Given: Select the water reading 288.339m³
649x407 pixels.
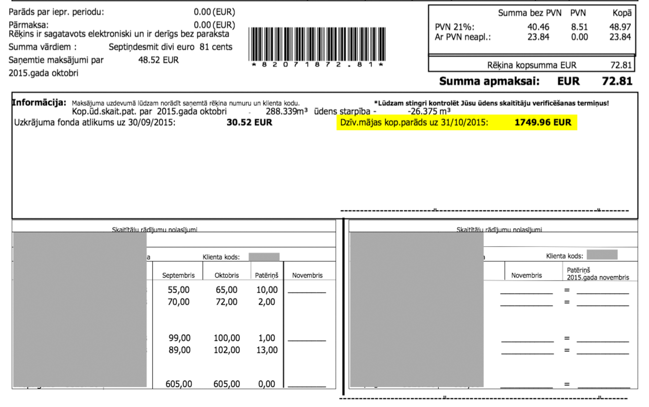Looking at the screenshot, I should point(286,111).
